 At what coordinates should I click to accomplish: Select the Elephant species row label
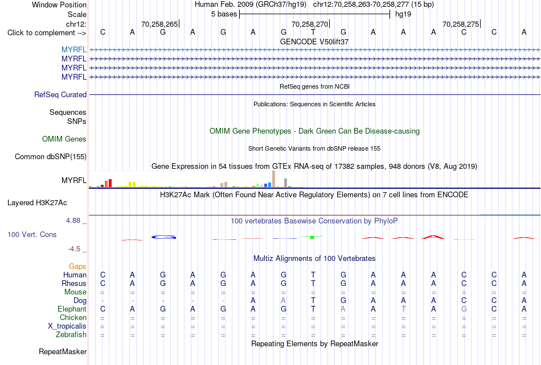pyautogui.click(x=72, y=309)
